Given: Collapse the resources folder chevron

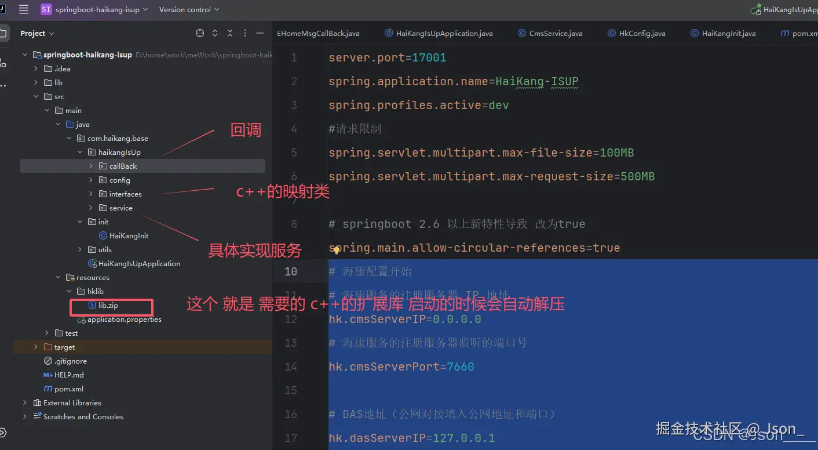Looking at the screenshot, I should tap(58, 277).
